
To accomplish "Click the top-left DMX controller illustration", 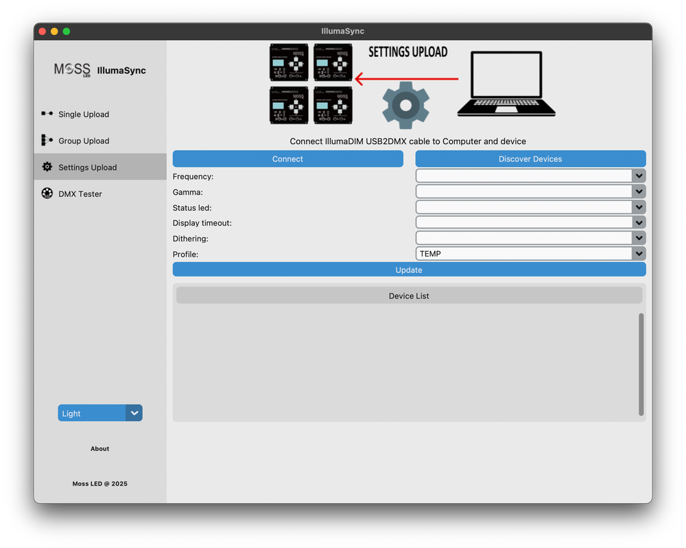I will tap(289, 62).
